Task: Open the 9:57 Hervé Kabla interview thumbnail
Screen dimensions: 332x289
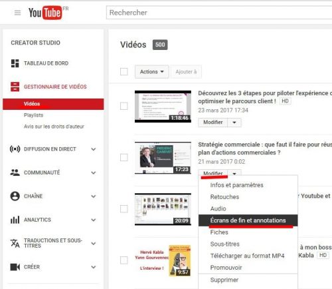Action: point(163,260)
